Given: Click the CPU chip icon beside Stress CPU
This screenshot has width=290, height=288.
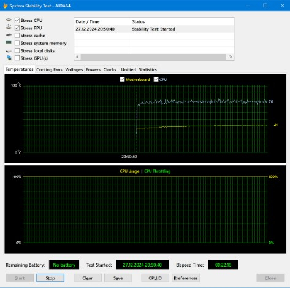Looking at the screenshot, I should [x=9, y=20].
